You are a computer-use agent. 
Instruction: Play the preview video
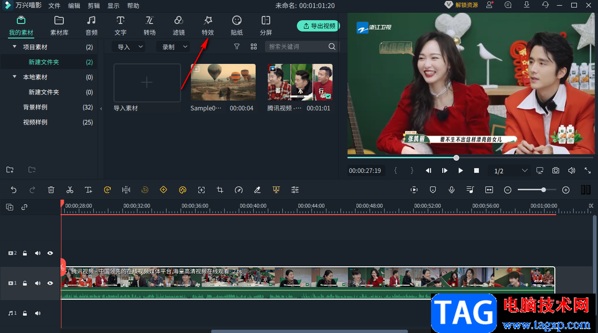(461, 170)
